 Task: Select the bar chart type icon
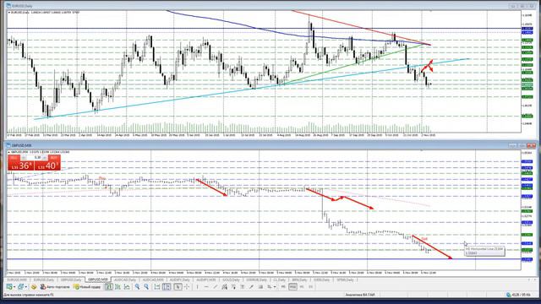click(109, 287)
